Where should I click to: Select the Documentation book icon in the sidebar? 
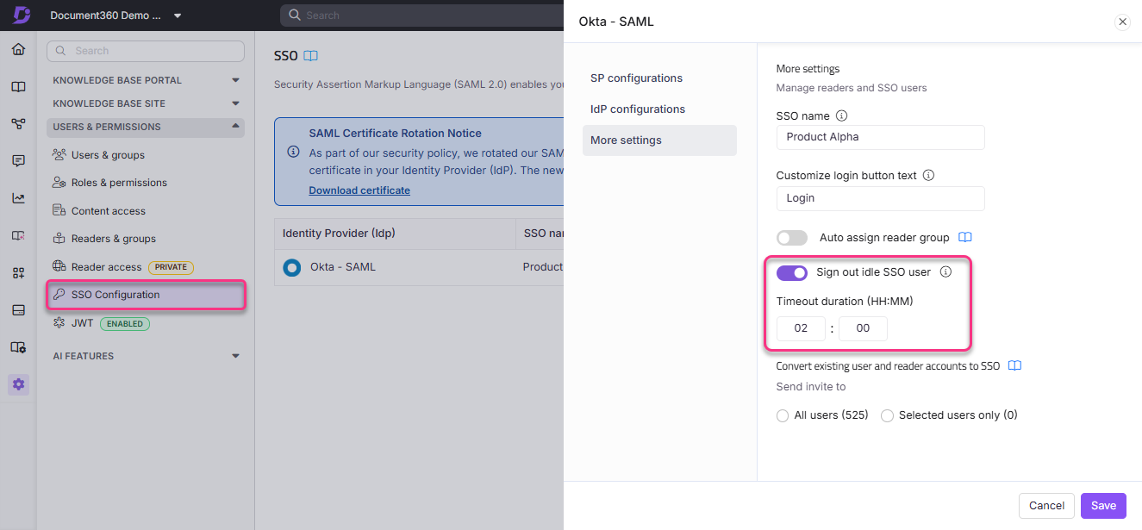click(18, 86)
